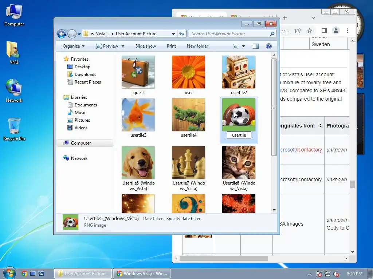Create a New folder

point(197,46)
